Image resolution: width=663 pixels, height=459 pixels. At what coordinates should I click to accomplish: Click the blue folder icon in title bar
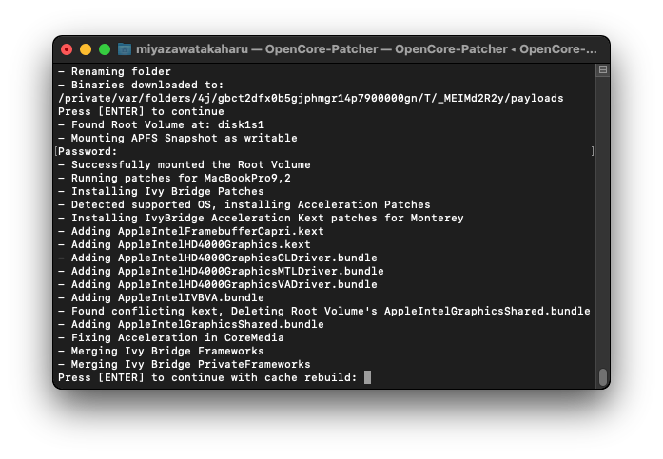point(125,49)
